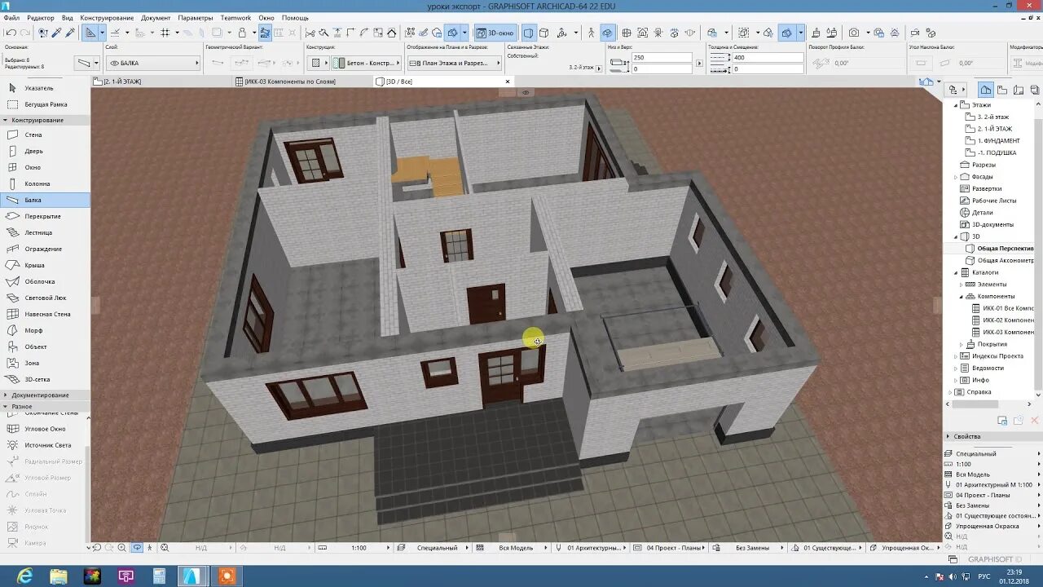Image resolution: width=1043 pixels, height=587 pixels.
Task: Open the Teamwork menu
Action: coord(235,18)
